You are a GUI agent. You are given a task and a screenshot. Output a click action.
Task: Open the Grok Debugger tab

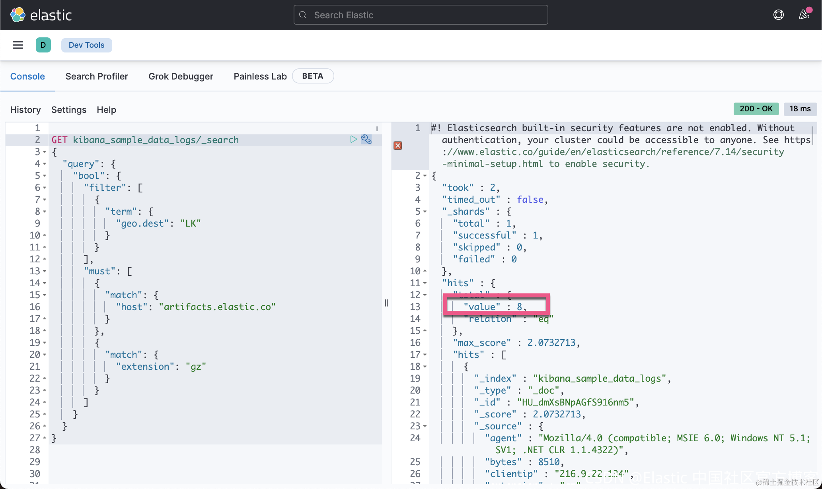[181, 76]
